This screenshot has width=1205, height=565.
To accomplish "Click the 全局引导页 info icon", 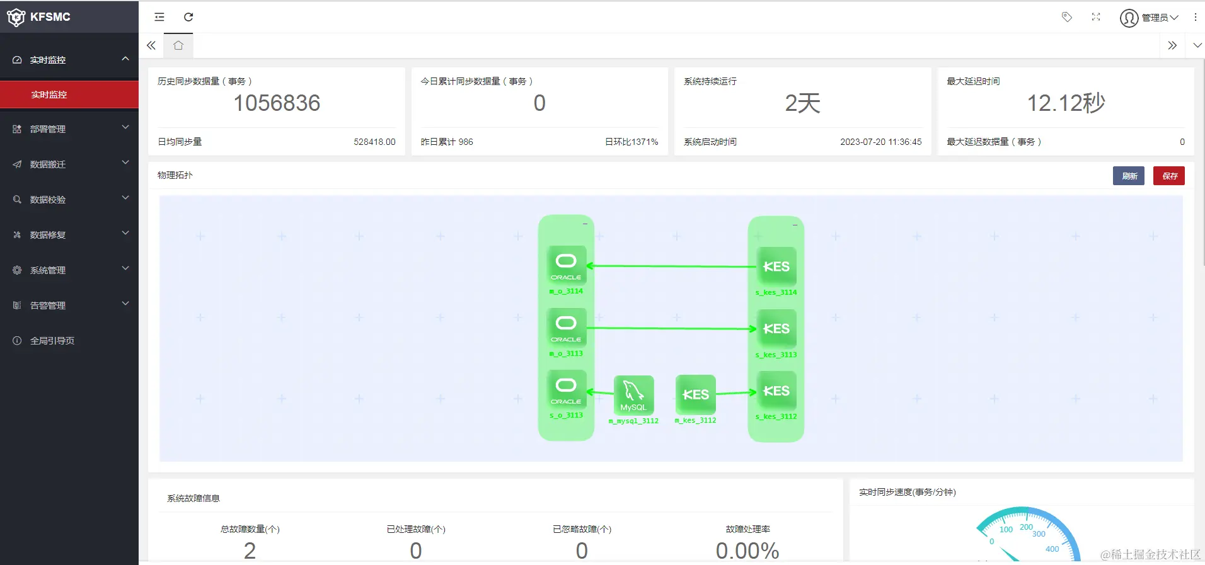I will 17,341.
